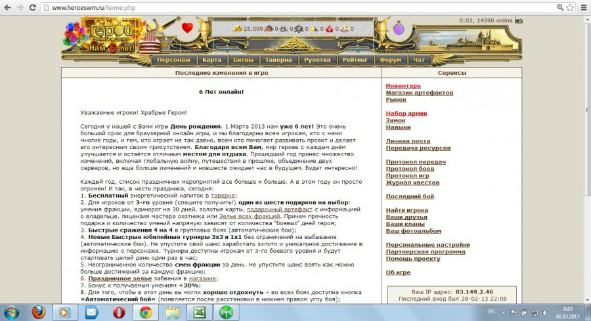Click the purple mana potion icon
Viewport: 591px width, 321px height.
[x=399, y=28]
